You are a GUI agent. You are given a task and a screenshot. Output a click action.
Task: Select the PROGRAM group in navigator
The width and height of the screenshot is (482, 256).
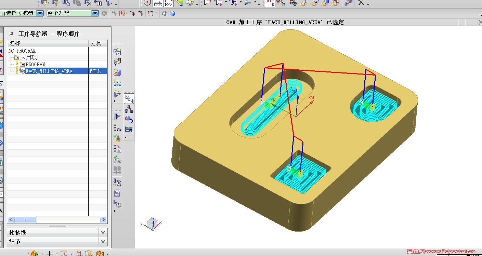pyautogui.click(x=35, y=64)
